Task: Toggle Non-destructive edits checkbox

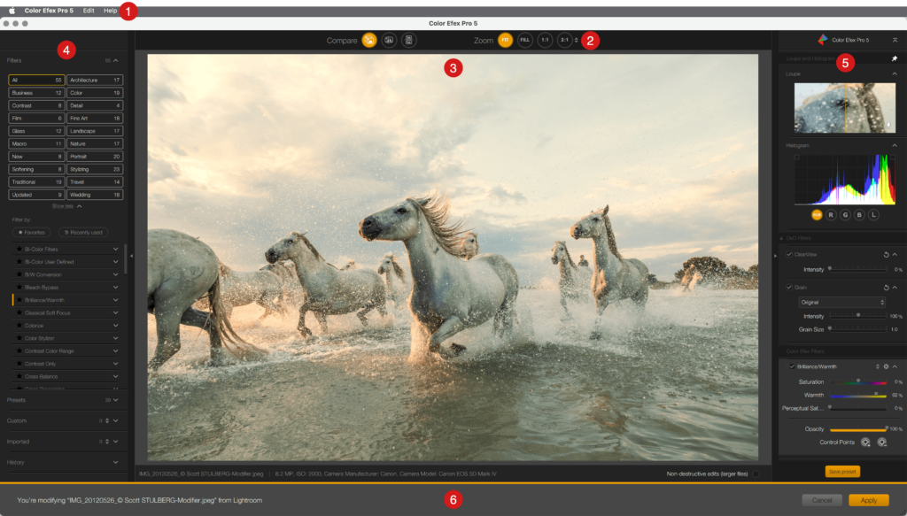Action: (x=756, y=474)
